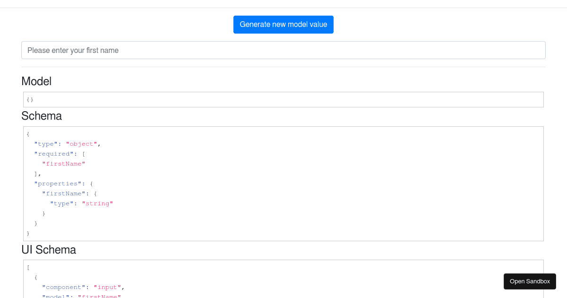Click the Generate new model value button
Image resolution: width=567 pixels, height=298 pixels.
click(283, 25)
